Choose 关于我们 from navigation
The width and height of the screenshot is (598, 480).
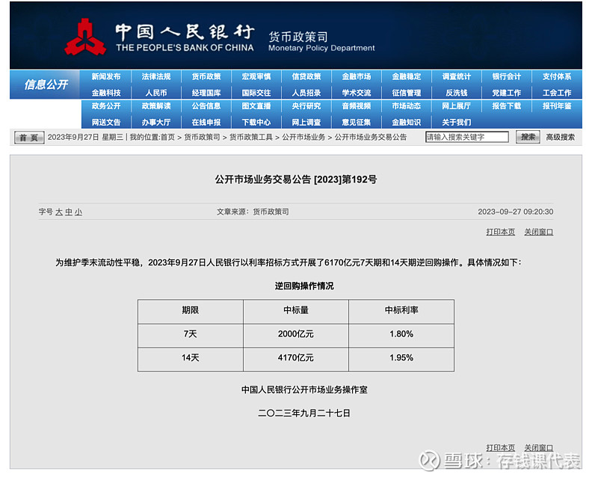pos(457,122)
